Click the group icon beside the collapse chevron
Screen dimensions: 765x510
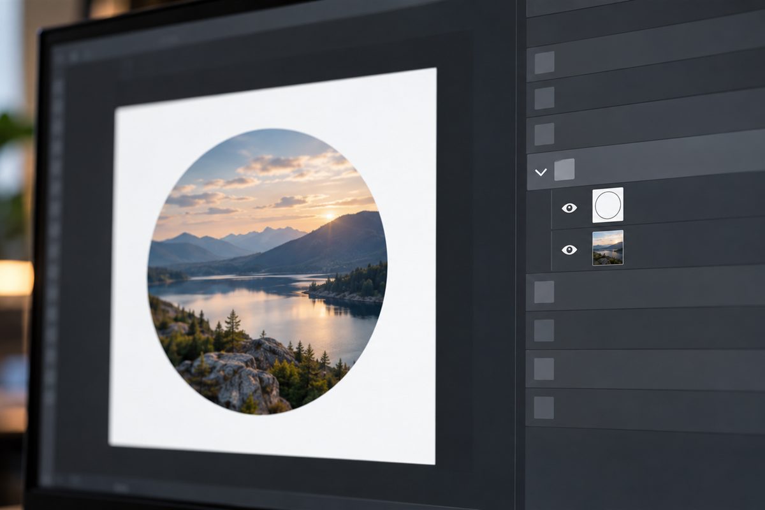click(x=564, y=170)
